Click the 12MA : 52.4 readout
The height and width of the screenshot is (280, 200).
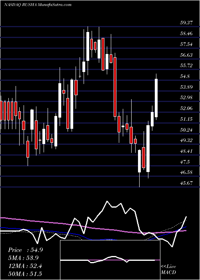point(25,266)
